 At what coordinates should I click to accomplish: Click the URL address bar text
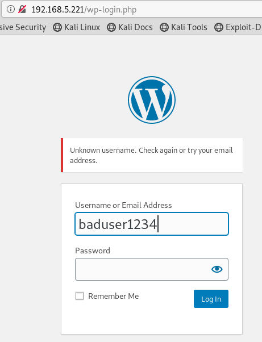(x=84, y=10)
